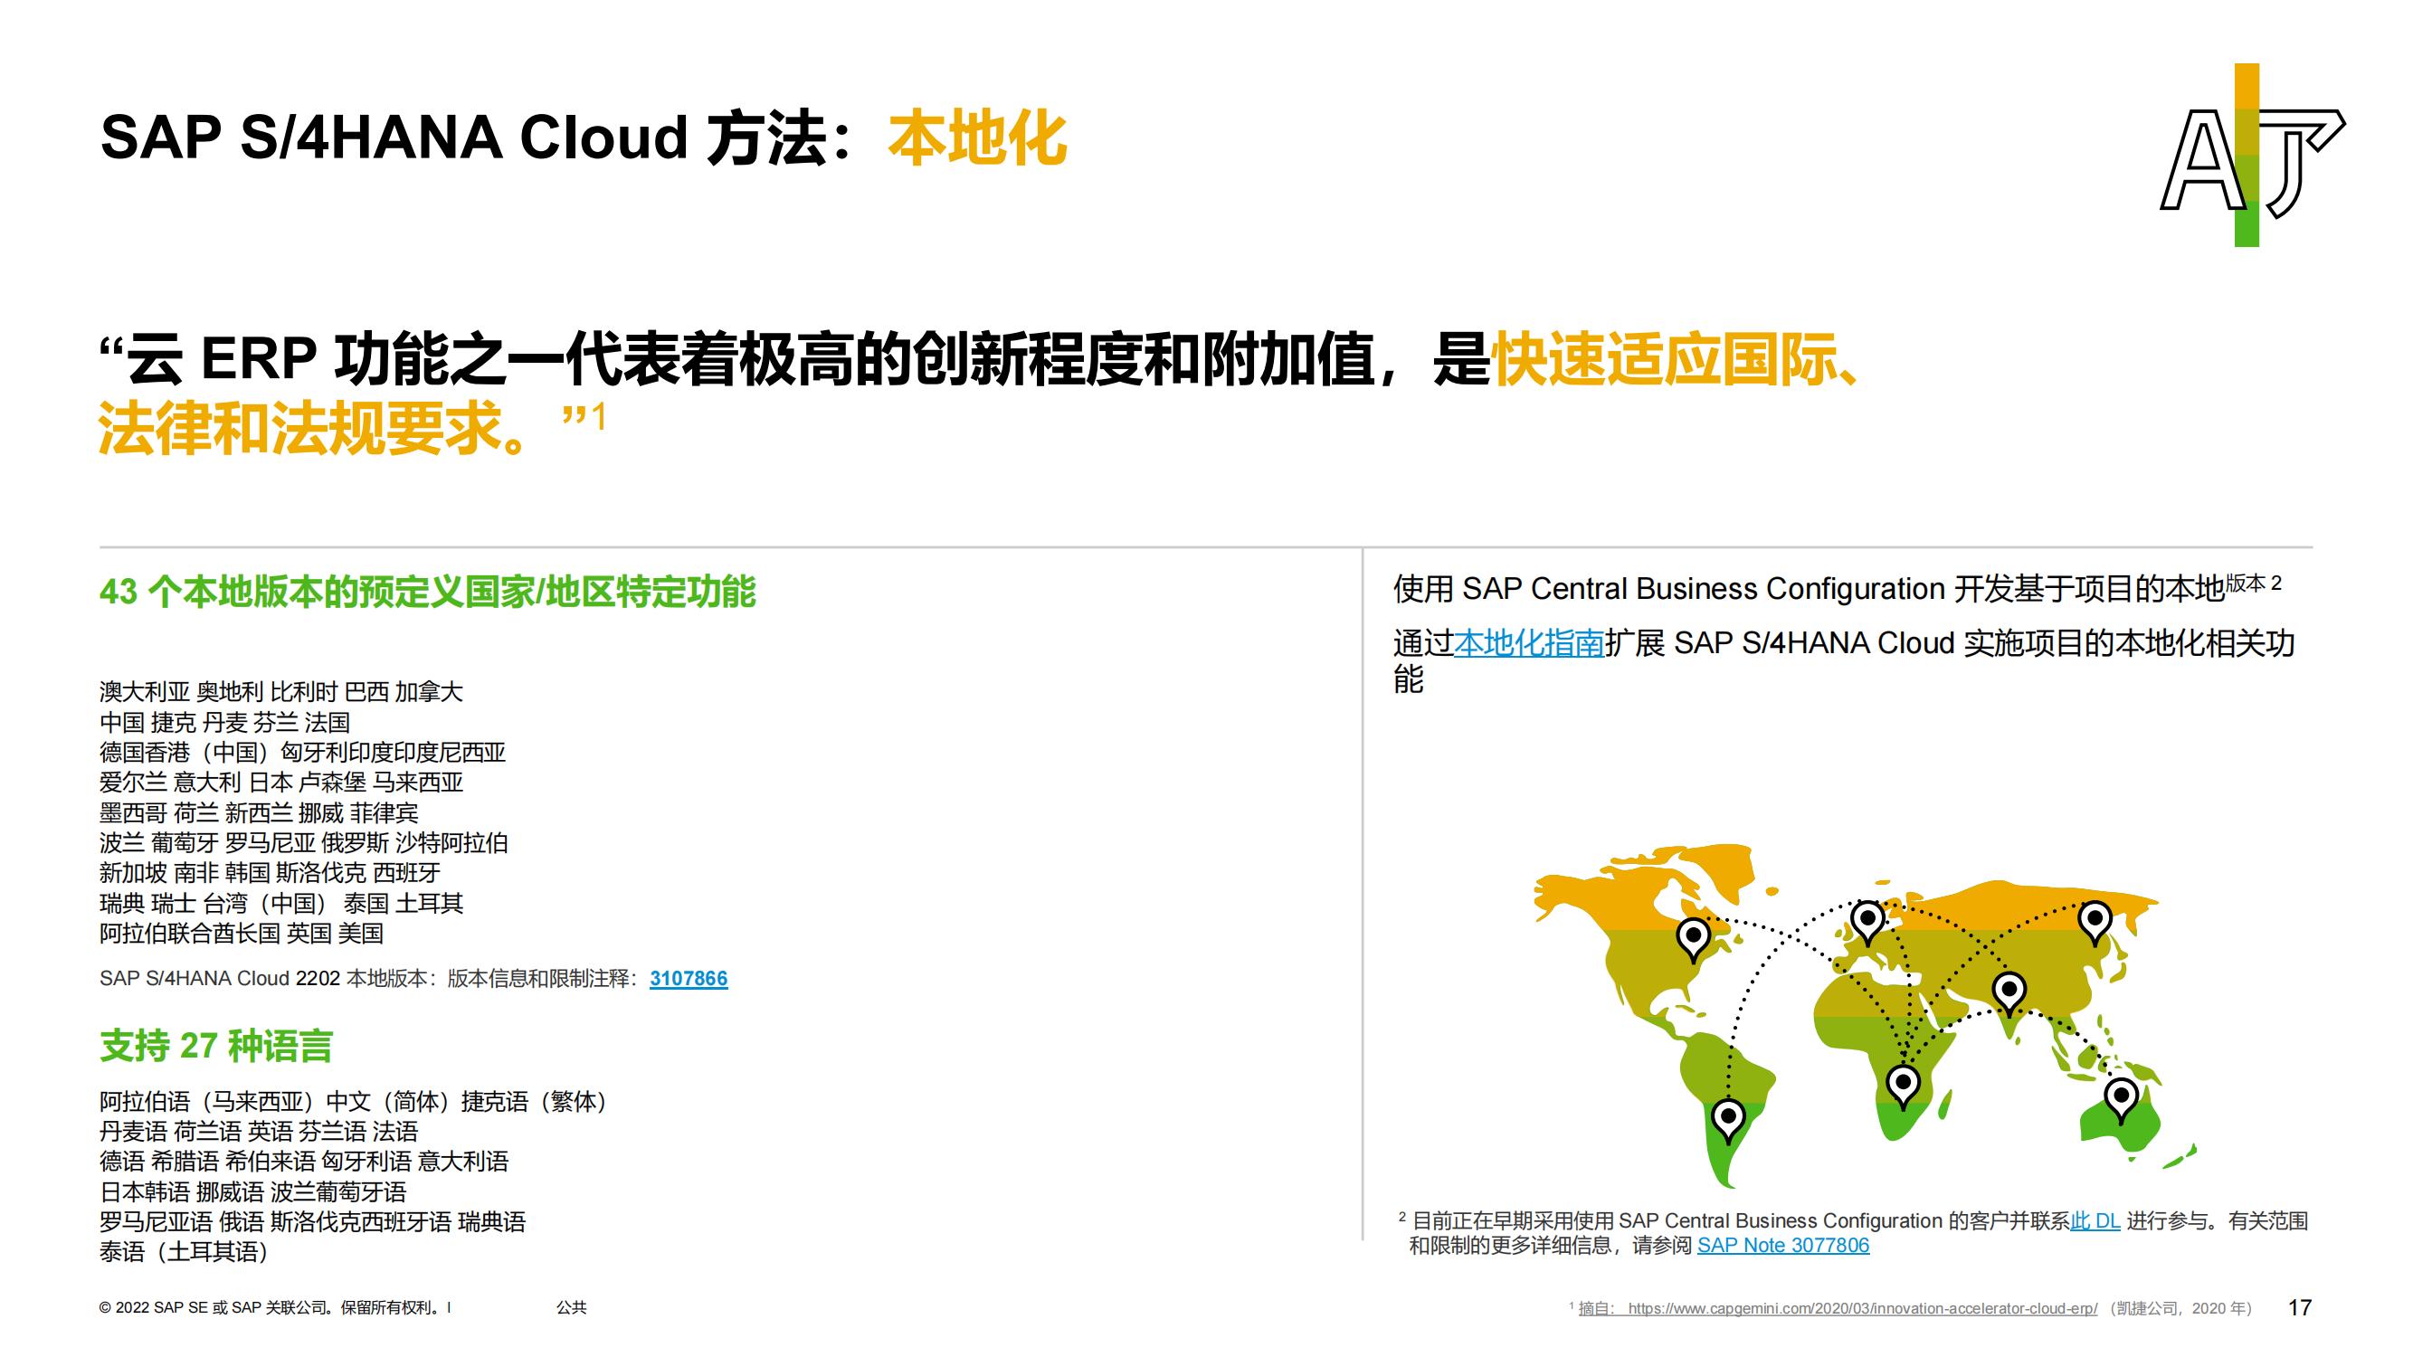Click the row starting with 德国香港（中国）
Screen dimensions: 2413x1357
pos(302,752)
